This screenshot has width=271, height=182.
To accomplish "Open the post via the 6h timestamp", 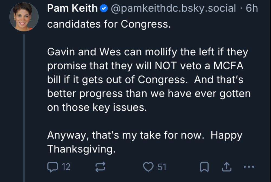I will point(252,9).
